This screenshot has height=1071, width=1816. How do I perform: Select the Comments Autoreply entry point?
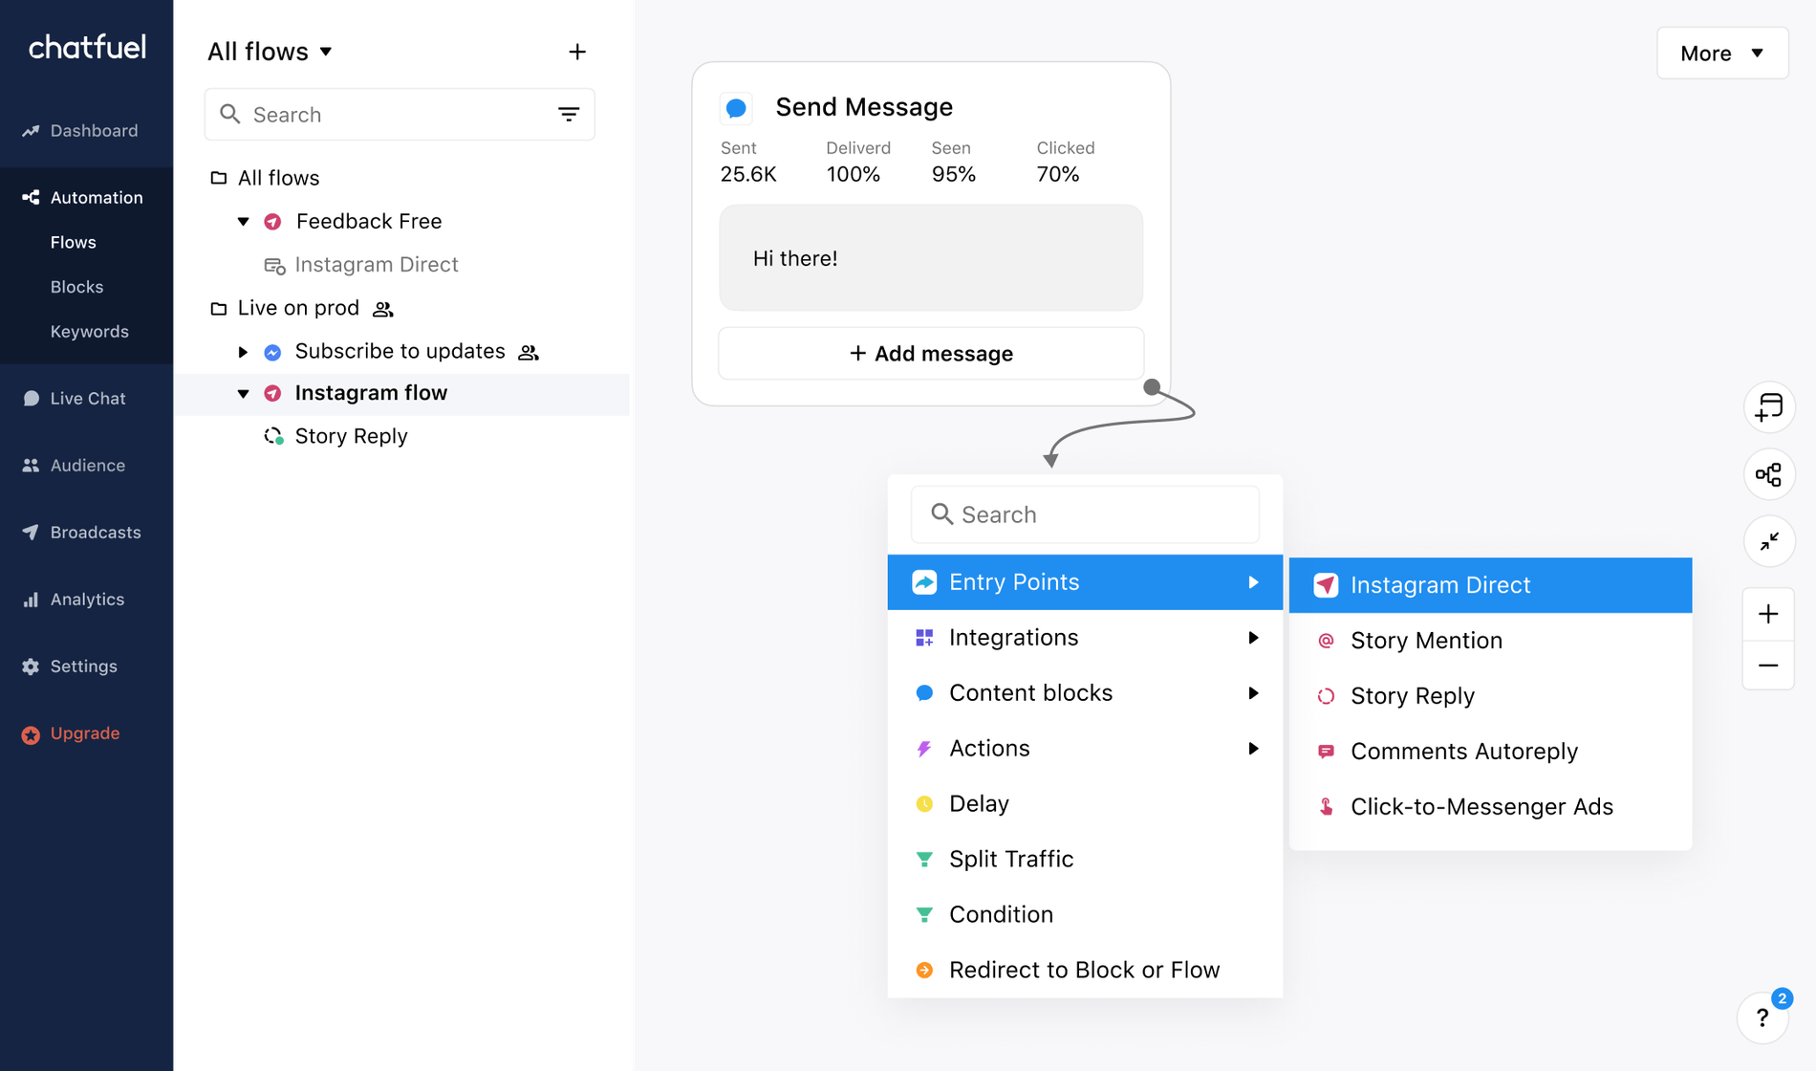click(x=1490, y=752)
